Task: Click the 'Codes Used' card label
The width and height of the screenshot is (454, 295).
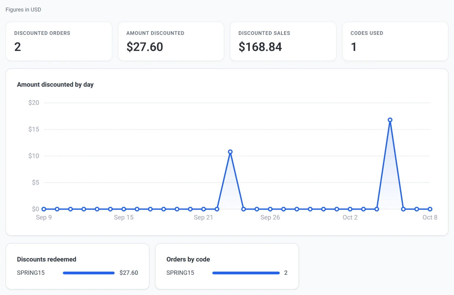Action: click(367, 33)
